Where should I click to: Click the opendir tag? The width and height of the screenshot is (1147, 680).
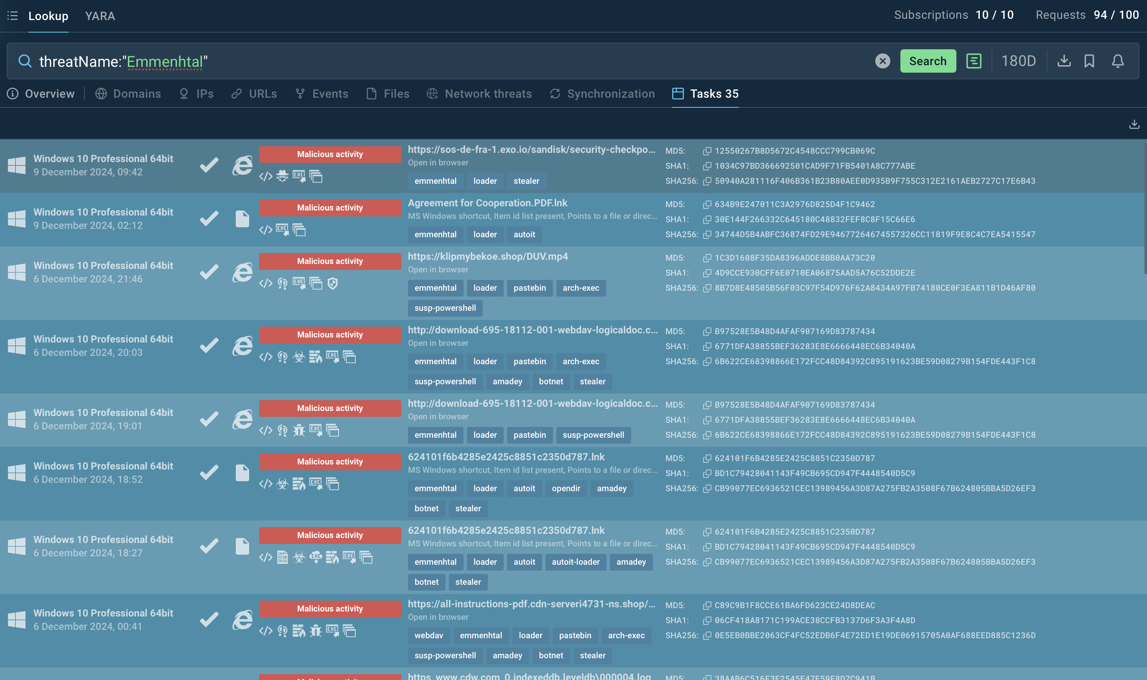coord(566,488)
